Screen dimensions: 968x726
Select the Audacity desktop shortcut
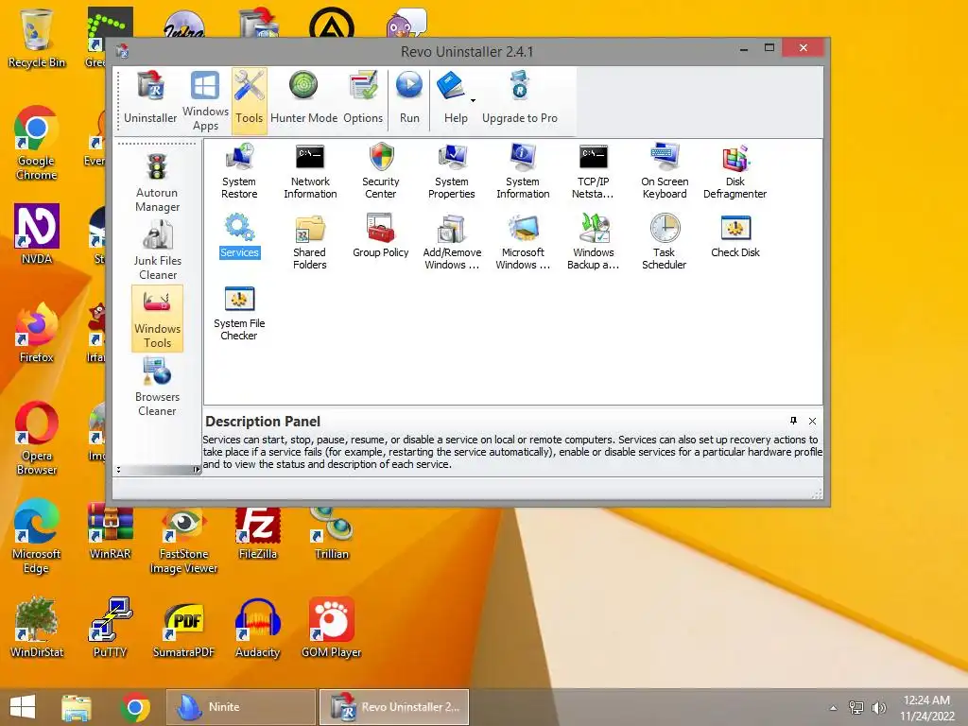[x=257, y=628]
